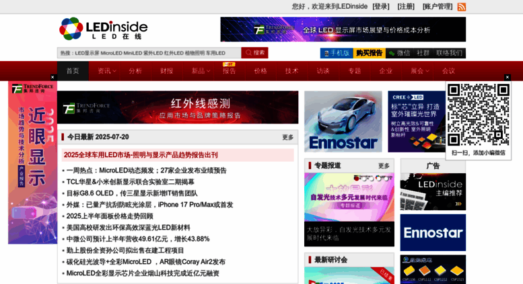Open the 社群 community link
This screenshot has height=284, width=523.
pos(423,53)
